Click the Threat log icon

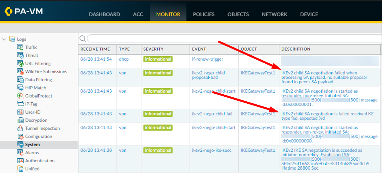coord(20,55)
